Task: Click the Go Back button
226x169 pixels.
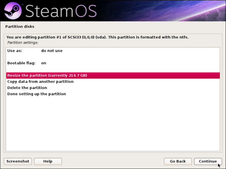Action: [178, 161]
